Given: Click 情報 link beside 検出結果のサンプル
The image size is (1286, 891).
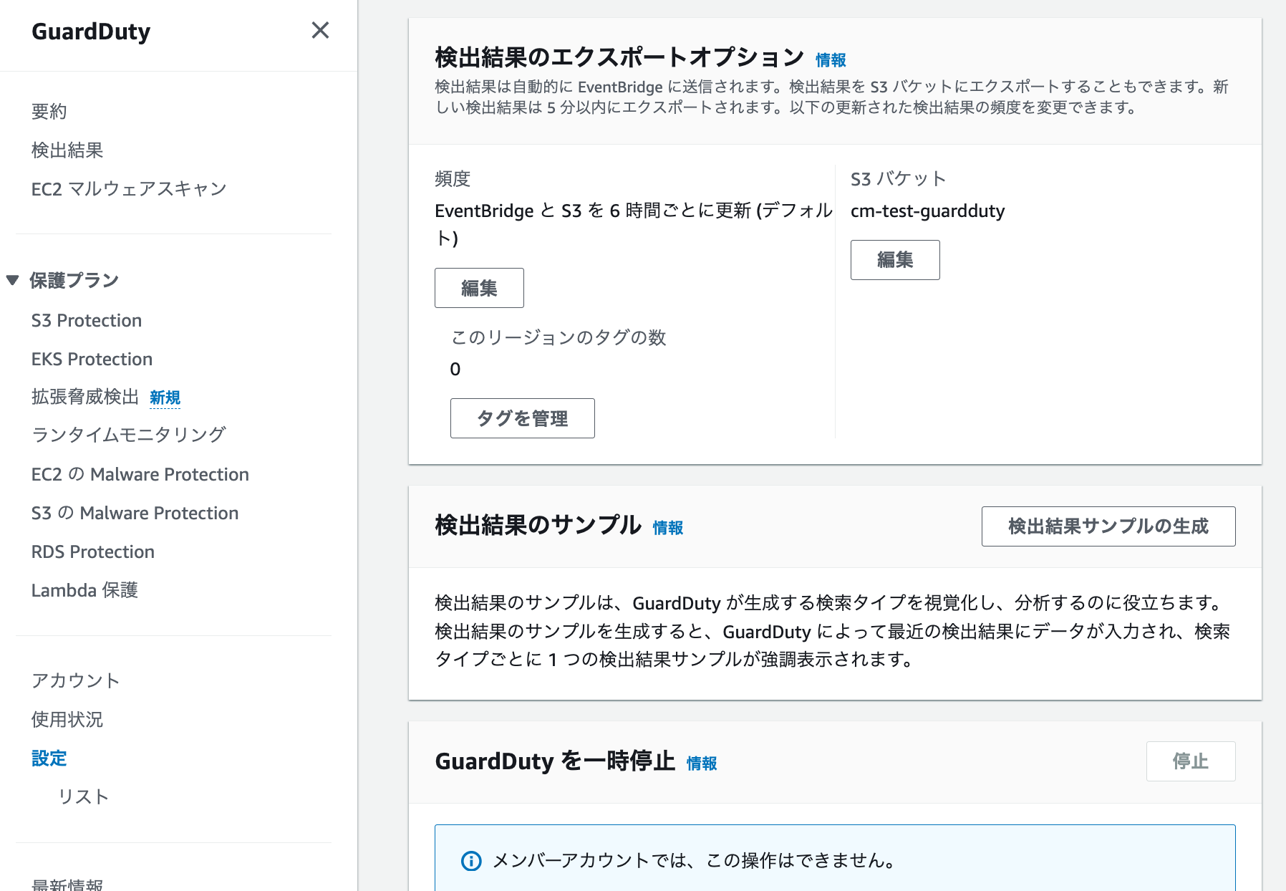Looking at the screenshot, I should (x=668, y=528).
